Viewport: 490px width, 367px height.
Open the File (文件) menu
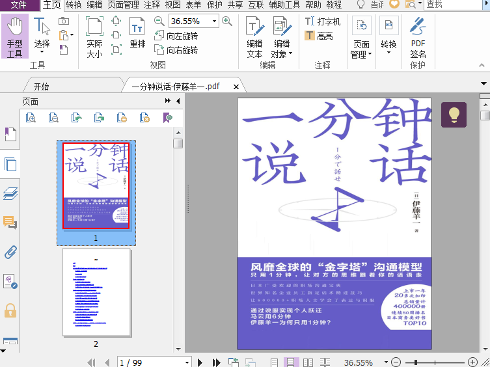(x=20, y=5)
